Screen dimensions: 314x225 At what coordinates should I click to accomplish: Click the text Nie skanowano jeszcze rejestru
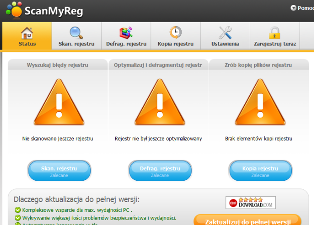pyautogui.click(x=58, y=139)
